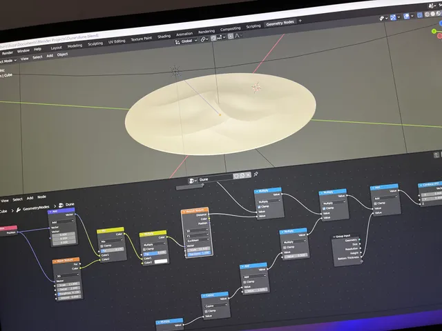Image resolution: width=442 pixels, height=331 pixels.
Task: Toggle Clamp on the Add node before Combine XYZ
Action: (x=375, y=203)
